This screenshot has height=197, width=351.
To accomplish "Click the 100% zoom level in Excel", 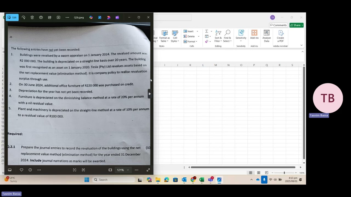I will [x=302, y=173].
